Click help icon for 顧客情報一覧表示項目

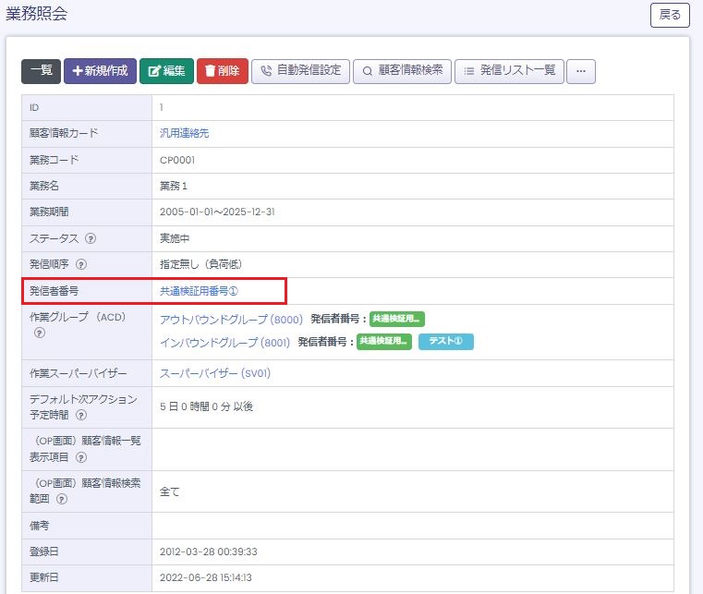tap(81, 456)
